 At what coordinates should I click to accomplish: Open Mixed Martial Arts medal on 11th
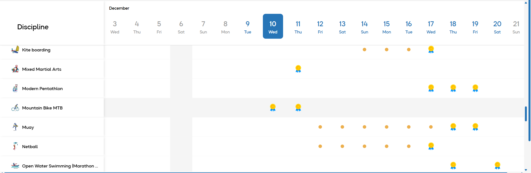tap(298, 69)
